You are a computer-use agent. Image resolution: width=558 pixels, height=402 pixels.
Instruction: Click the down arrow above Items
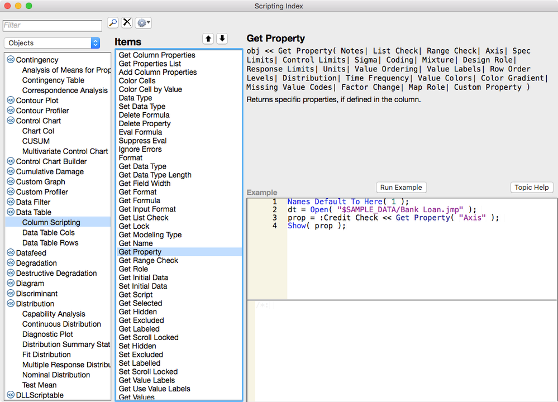point(222,39)
